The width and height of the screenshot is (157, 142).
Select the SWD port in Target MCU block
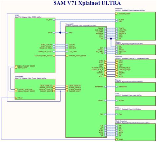pyautogui.click(x=67, y=33)
